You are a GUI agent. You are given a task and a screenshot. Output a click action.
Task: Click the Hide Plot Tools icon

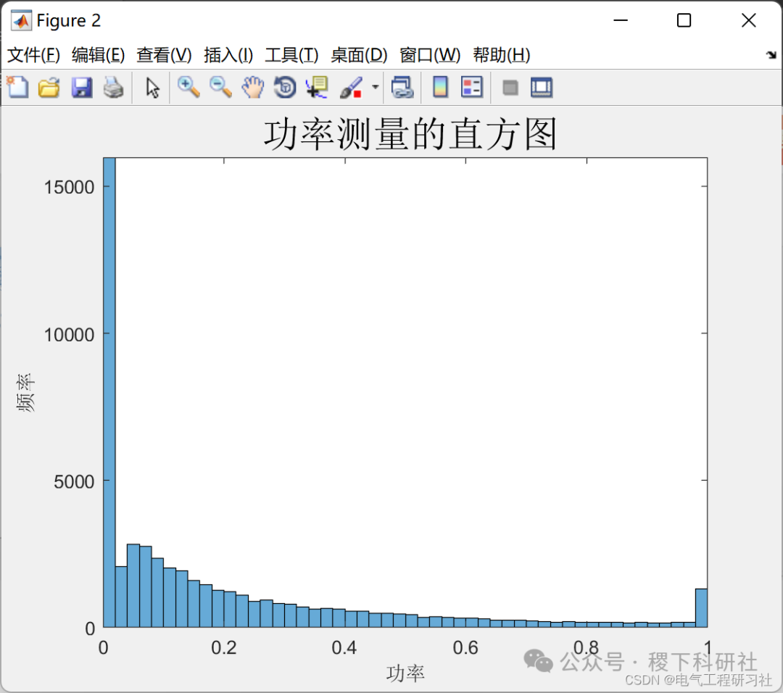click(510, 88)
